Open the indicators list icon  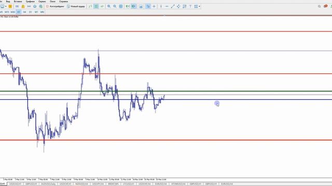click(141, 6)
